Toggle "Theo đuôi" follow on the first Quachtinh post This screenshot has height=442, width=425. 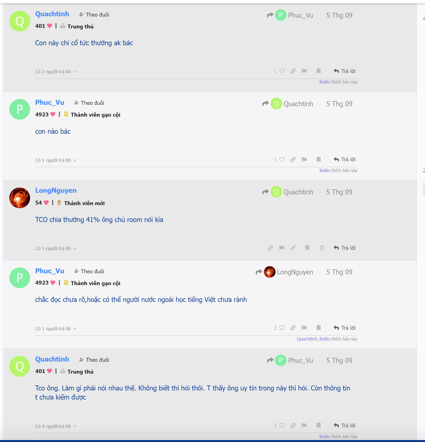coord(94,15)
